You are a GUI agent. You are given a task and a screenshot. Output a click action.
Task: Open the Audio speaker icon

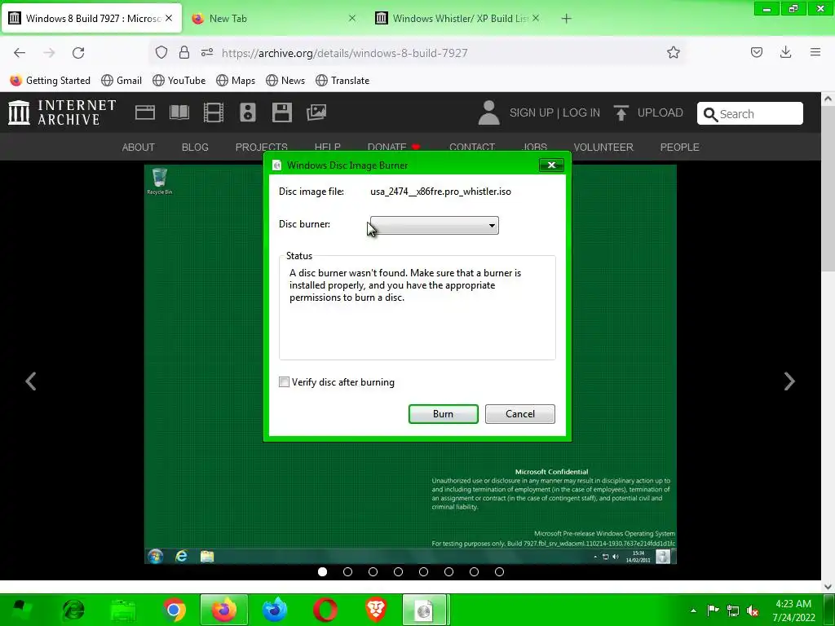pyautogui.click(x=248, y=112)
